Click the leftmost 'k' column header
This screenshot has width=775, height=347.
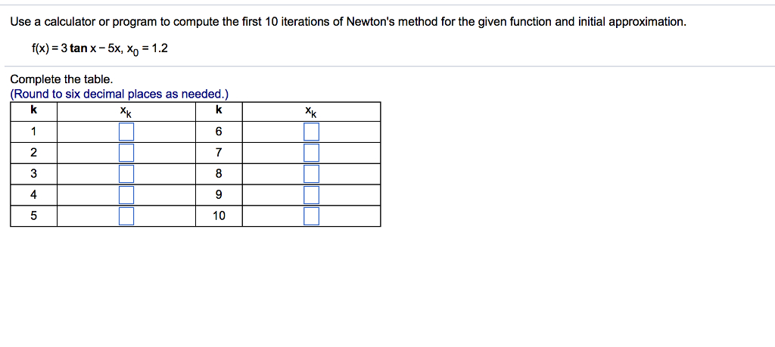(33, 111)
